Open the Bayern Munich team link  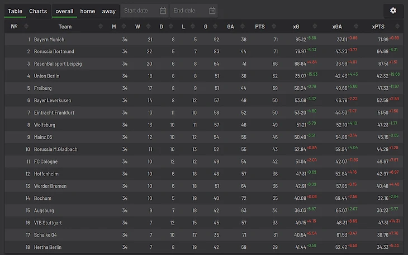coord(49,40)
